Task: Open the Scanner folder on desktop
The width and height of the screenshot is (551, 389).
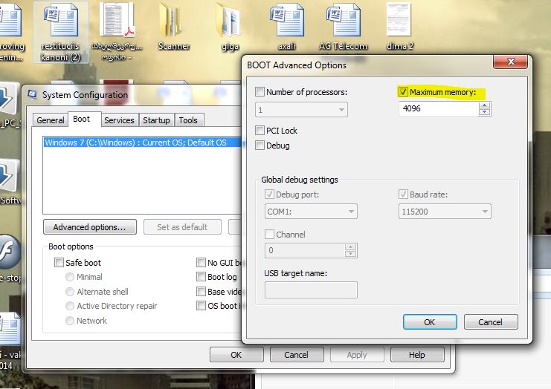Action: click(x=173, y=27)
